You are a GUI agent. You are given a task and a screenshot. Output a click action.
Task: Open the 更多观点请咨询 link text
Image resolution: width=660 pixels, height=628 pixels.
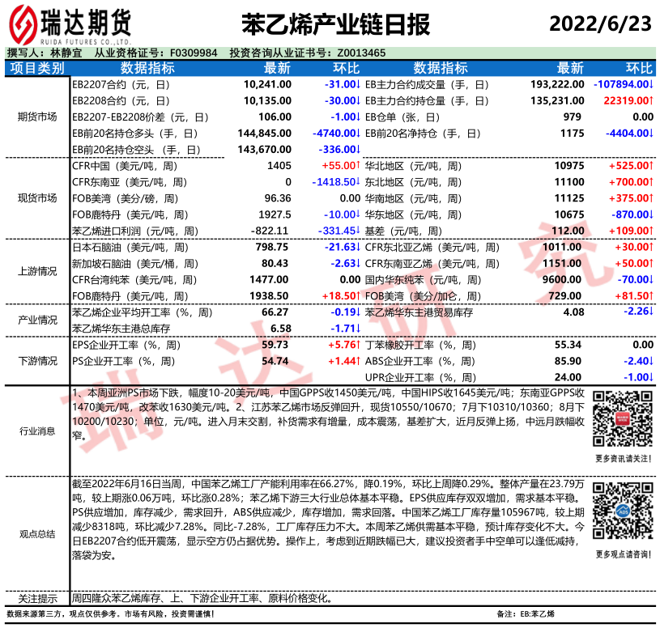click(x=620, y=554)
